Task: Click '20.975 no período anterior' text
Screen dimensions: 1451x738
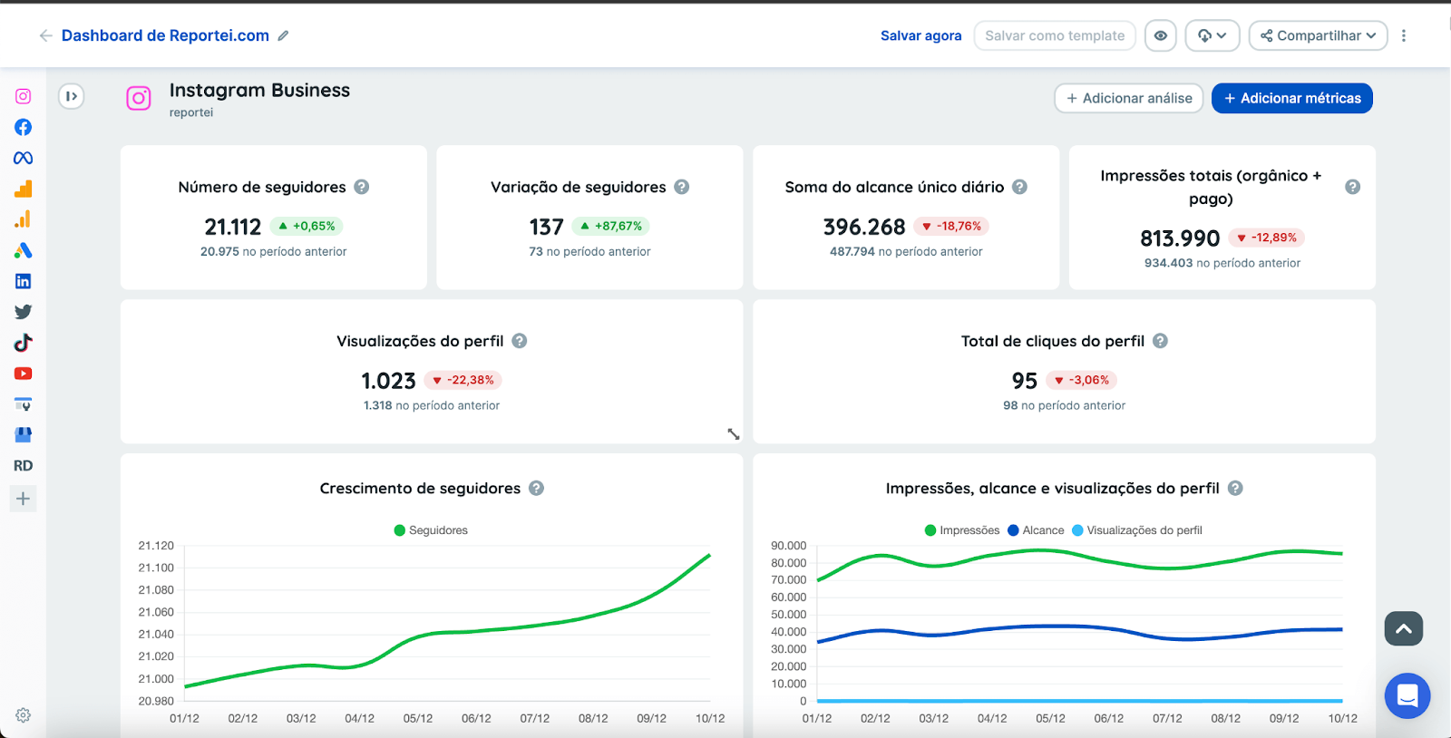Action: point(274,251)
